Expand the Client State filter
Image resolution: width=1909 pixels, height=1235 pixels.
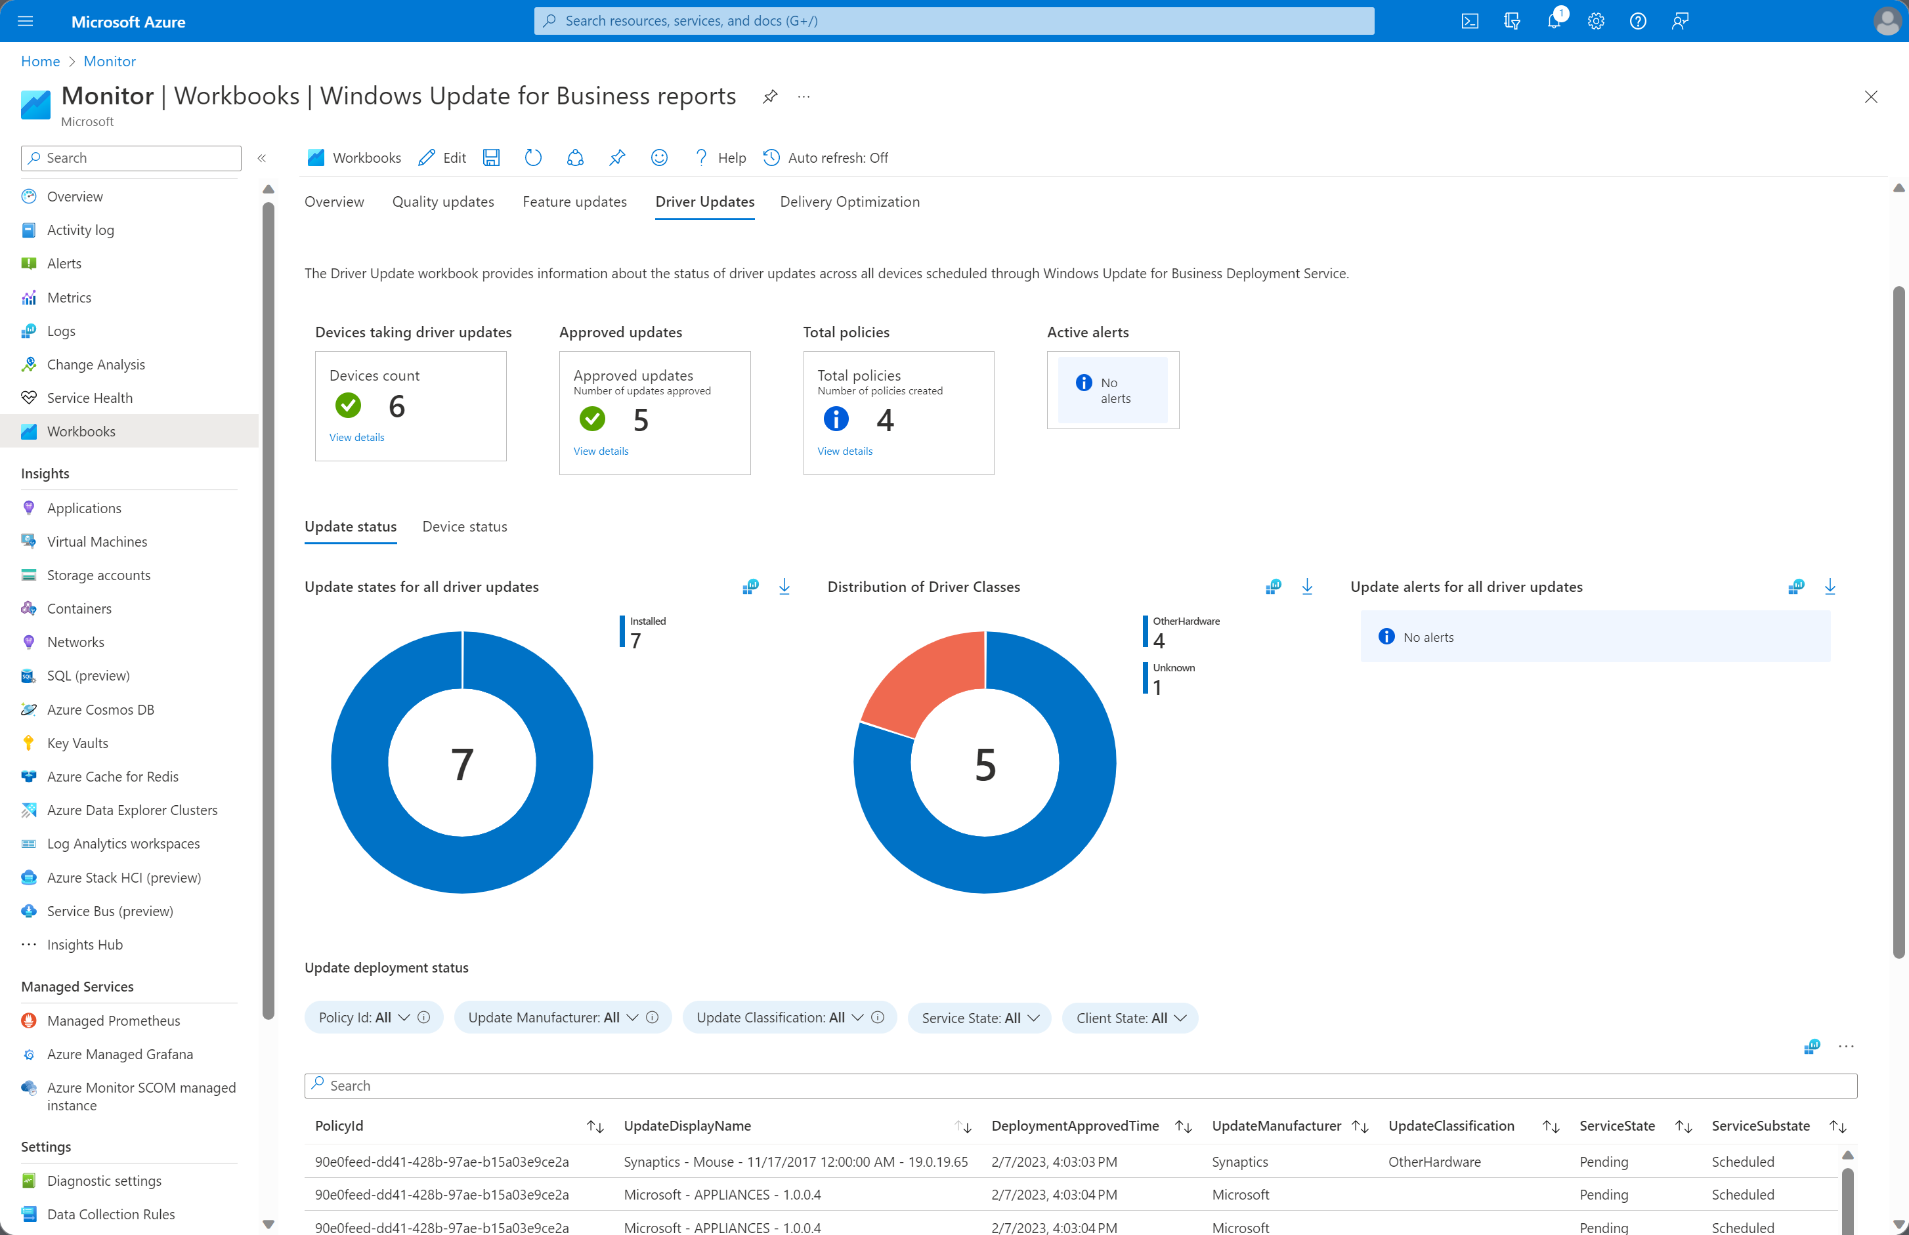pyautogui.click(x=1129, y=1018)
